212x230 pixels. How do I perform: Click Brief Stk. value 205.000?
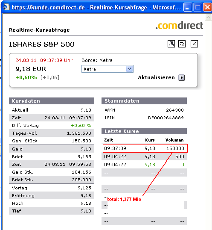click(81, 180)
